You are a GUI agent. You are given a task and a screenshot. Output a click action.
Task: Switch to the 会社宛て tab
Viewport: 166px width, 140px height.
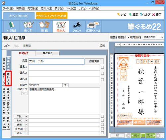pos(47,53)
